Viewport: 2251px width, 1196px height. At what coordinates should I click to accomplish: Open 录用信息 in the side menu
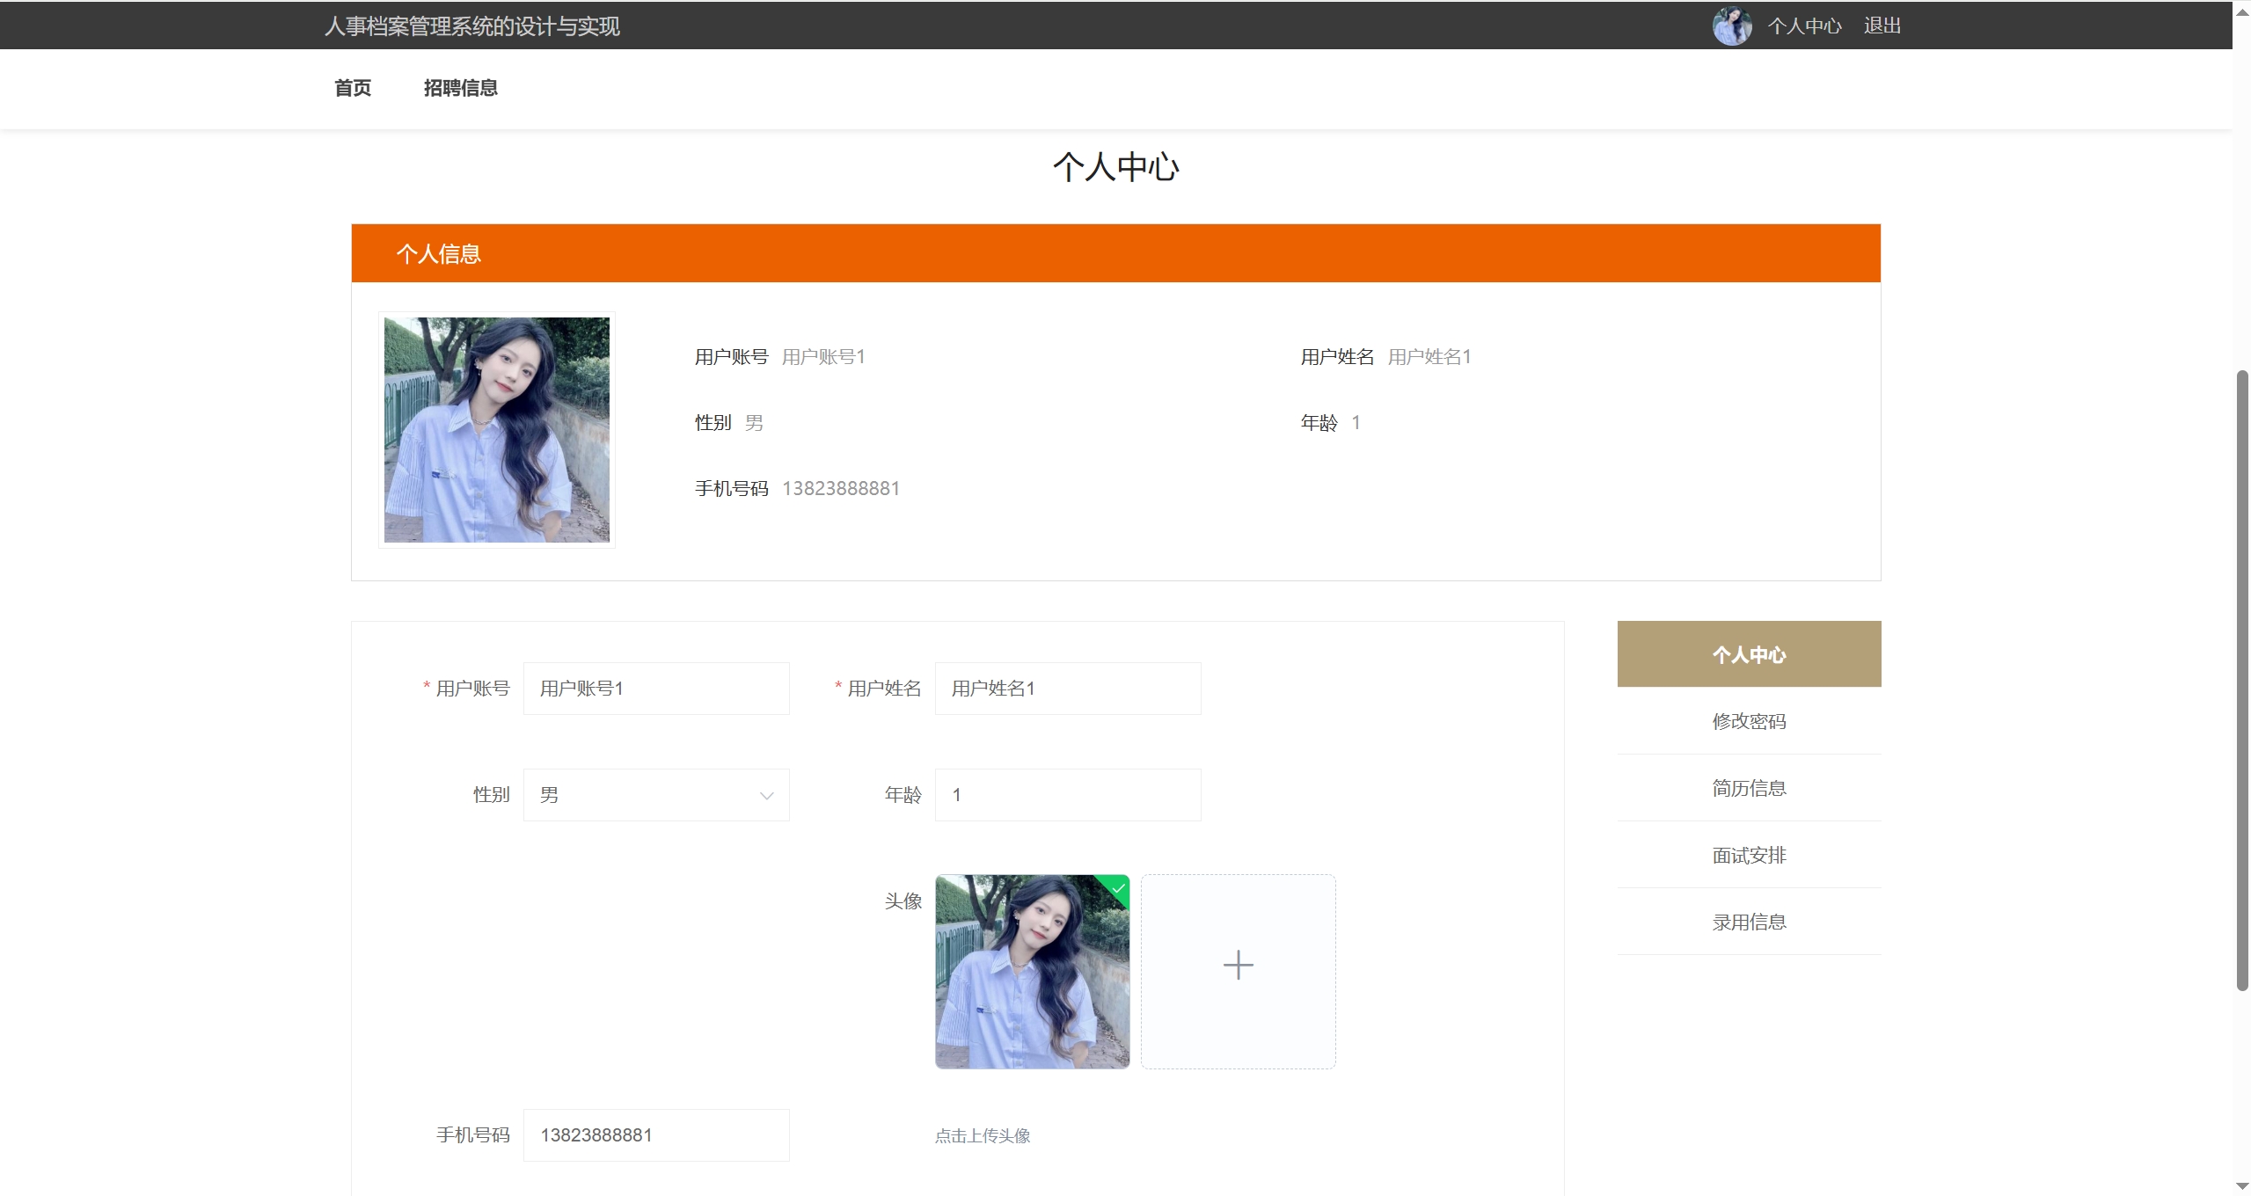(x=1748, y=923)
